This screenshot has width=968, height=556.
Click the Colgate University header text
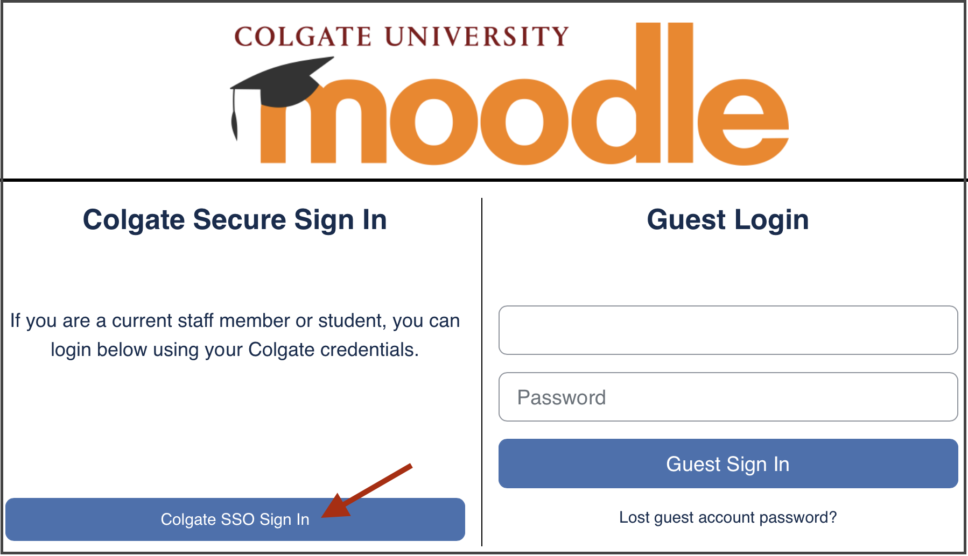coord(401,37)
